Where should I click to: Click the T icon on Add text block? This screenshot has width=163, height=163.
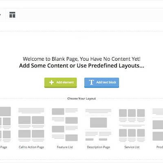pyautogui.click(x=91, y=82)
